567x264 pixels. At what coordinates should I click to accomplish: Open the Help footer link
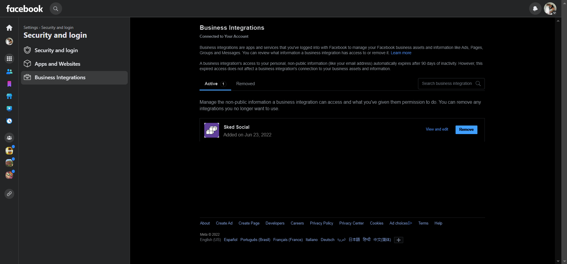tap(438, 223)
